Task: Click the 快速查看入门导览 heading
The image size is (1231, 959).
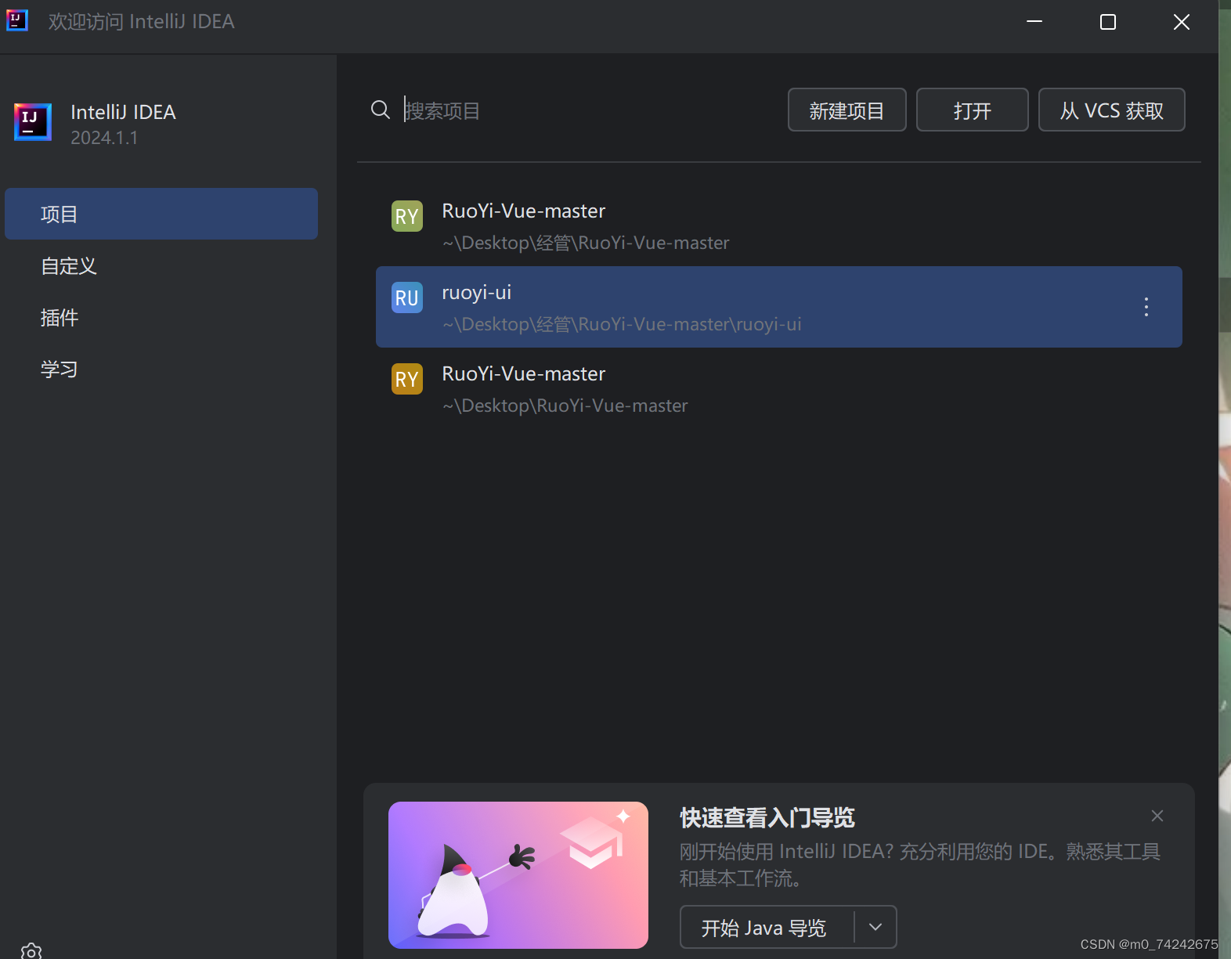Action: point(767,817)
